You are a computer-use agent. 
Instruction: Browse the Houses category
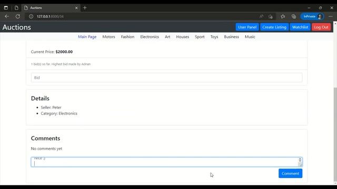(183, 37)
